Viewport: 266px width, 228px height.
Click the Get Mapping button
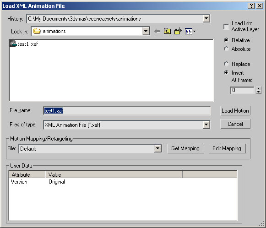[x=185, y=148]
